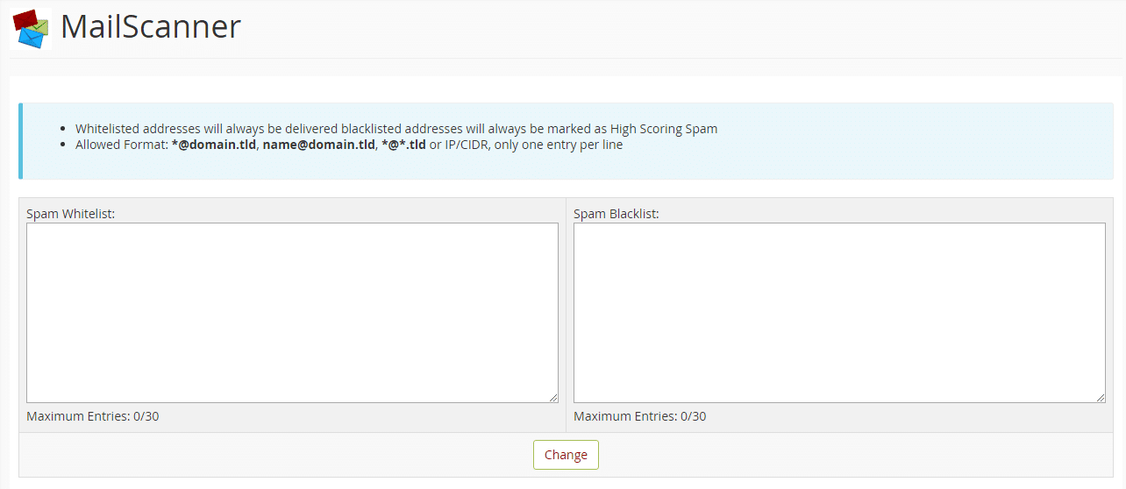Click the Change button
The width and height of the screenshot is (1126, 489).
(566, 455)
